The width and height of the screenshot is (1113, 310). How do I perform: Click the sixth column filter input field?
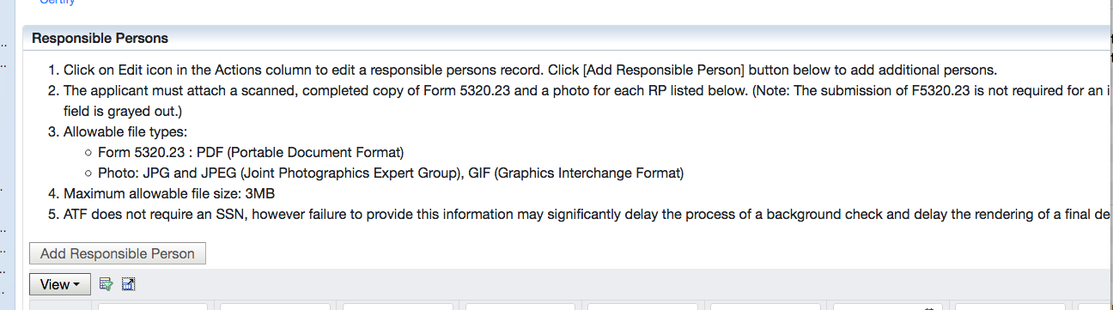pyautogui.click(x=766, y=307)
